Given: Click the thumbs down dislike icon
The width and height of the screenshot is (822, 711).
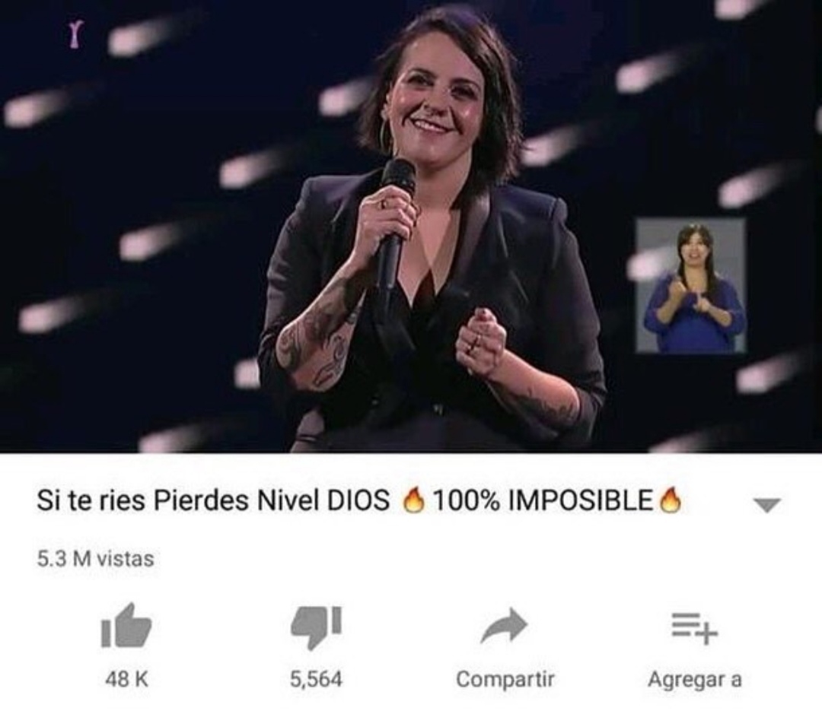Looking at the screenshot, I should 317,627.
